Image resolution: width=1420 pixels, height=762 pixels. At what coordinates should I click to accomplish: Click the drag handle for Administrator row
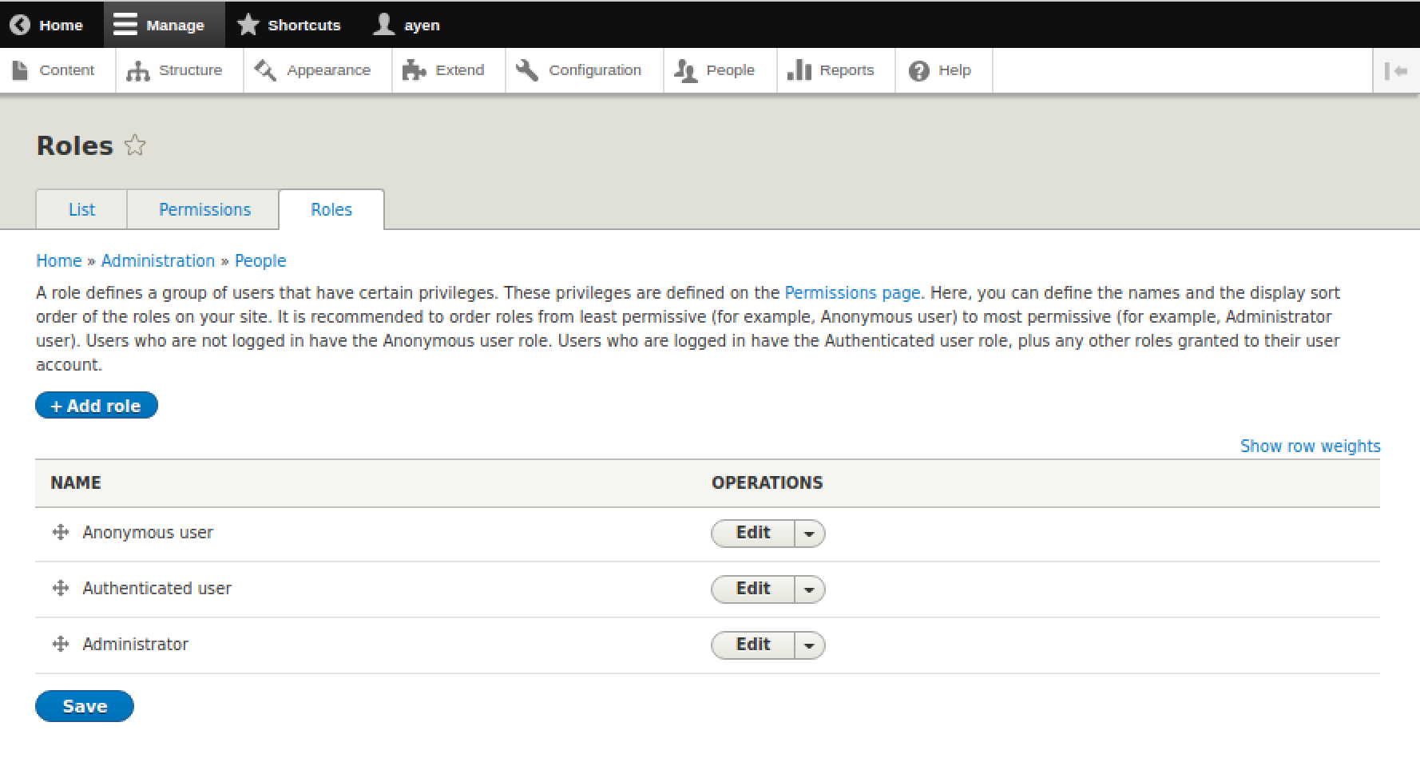pyautogui.click(x=61, y=645)
